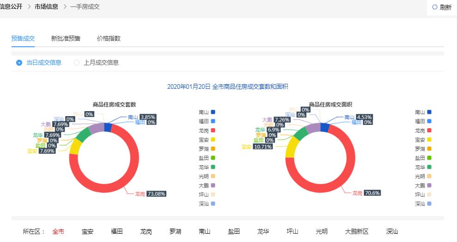The width and height of the screenshot is (457, 242).
Task: Click the 商品住房成交套数 chart heading
Action: coord(114,104)
